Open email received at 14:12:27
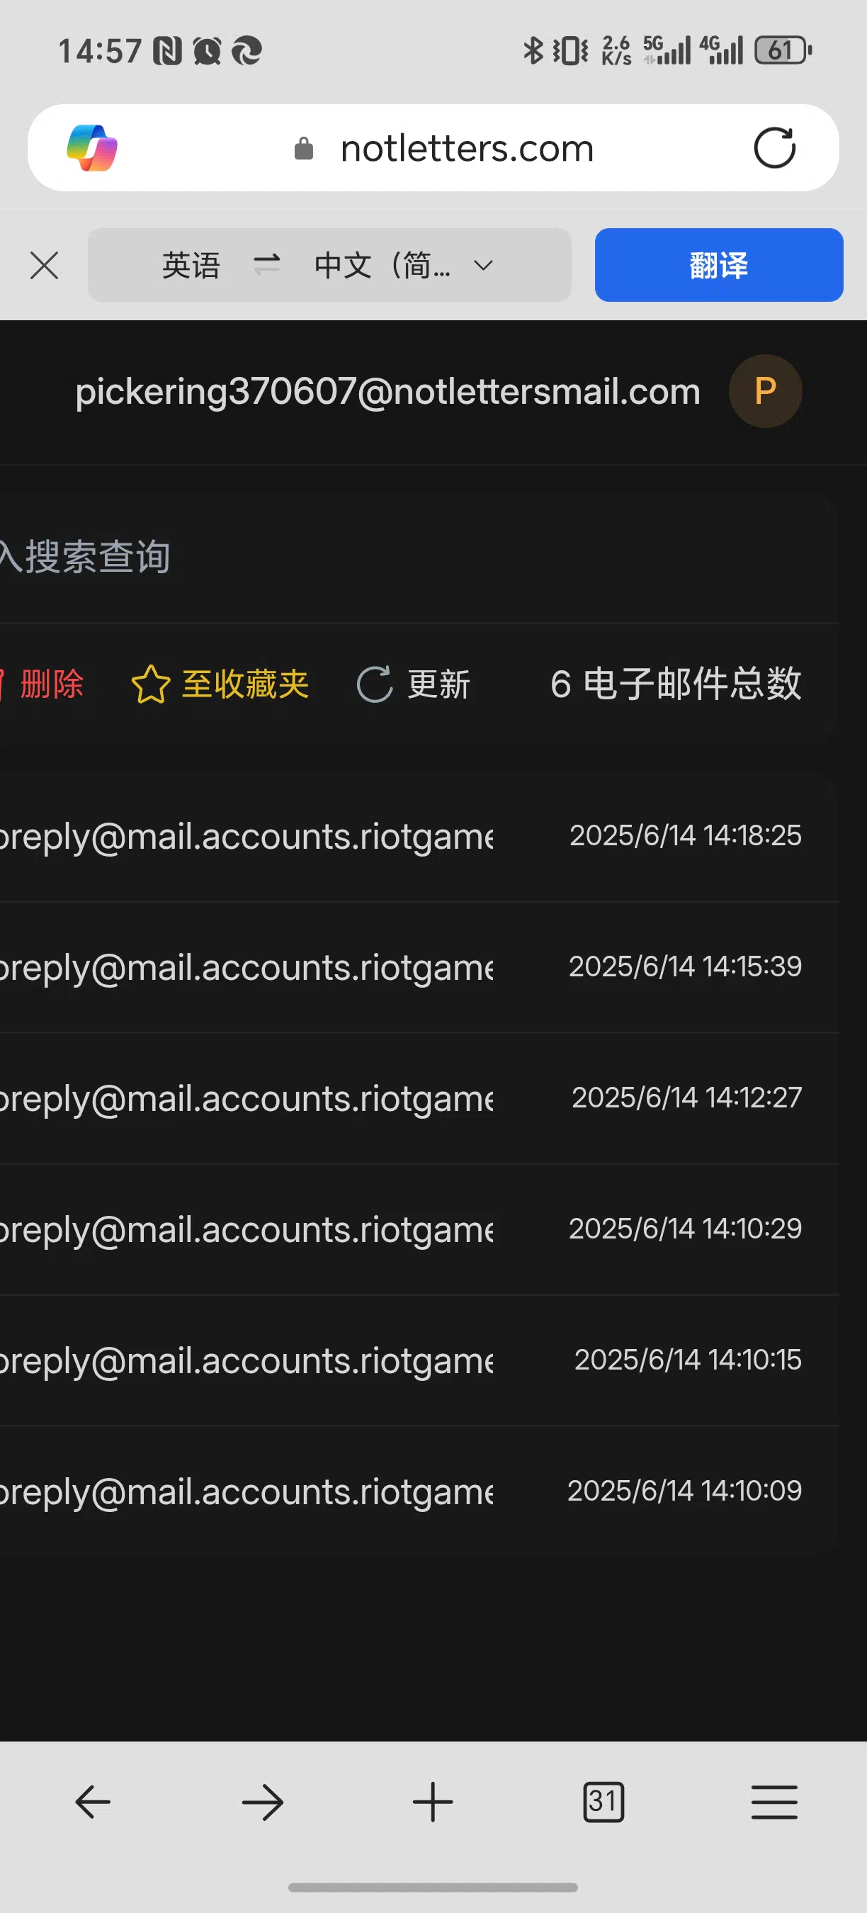The image size is (867, 1913). coord(419,1097)
